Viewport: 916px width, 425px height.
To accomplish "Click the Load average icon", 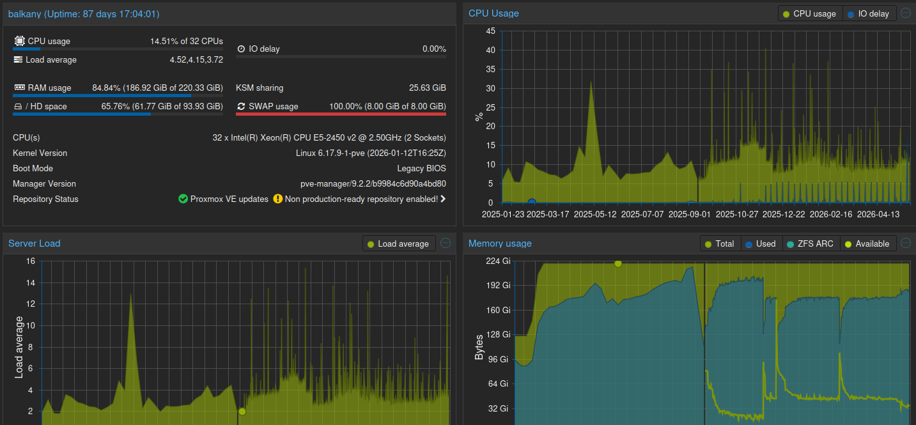I will pyautogui.click(x=18, y=59).
